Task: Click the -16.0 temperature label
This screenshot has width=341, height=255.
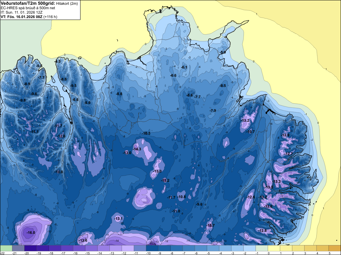Action: tap(31, 232)
